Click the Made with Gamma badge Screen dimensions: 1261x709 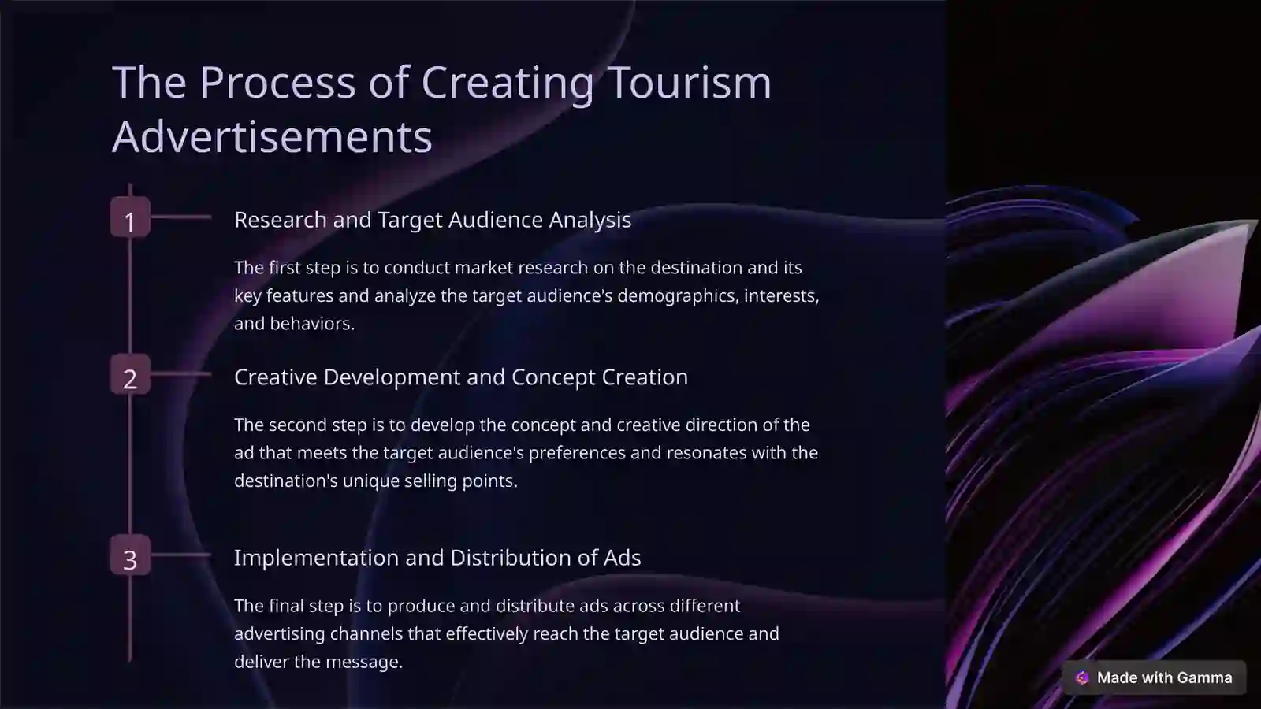coord(1154,677)
